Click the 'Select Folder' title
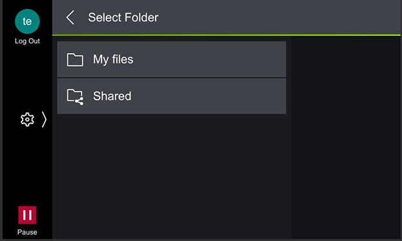 click(x=123, y=17)
